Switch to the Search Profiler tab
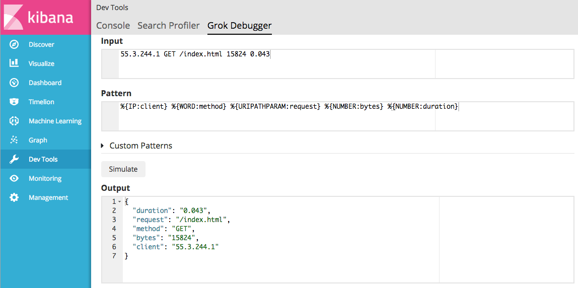The image size is (578, 288). tap(169, 26)
